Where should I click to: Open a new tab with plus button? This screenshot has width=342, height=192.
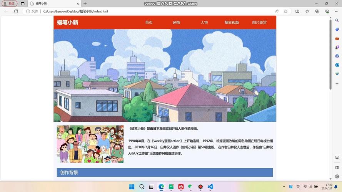tap(85, 3)
